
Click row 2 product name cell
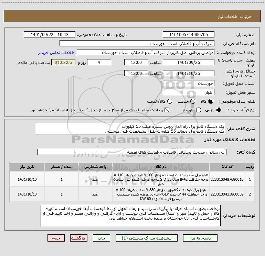click(x=161, y=194)
